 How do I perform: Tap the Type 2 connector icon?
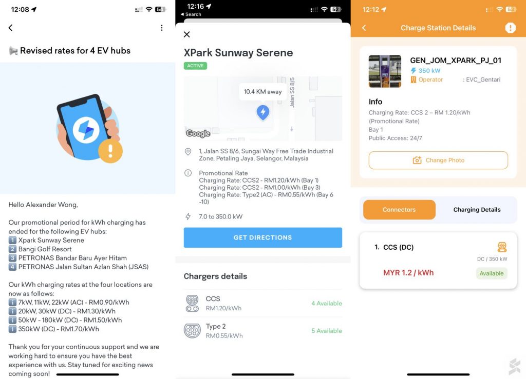tap(192, 331)
